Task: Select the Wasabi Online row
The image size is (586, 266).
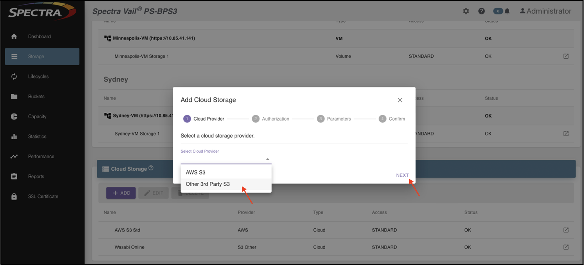Action: click(x=336, y=247)
